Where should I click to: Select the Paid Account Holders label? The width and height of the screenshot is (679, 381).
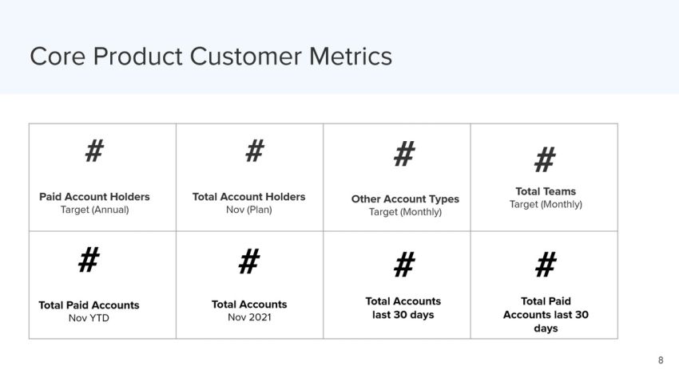coord(94,197)
